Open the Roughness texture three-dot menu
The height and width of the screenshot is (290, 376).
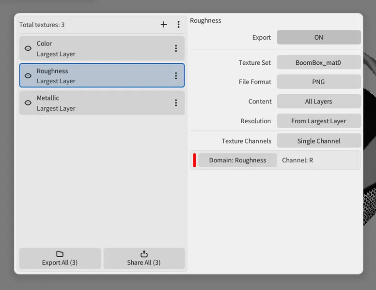point(176,76)
